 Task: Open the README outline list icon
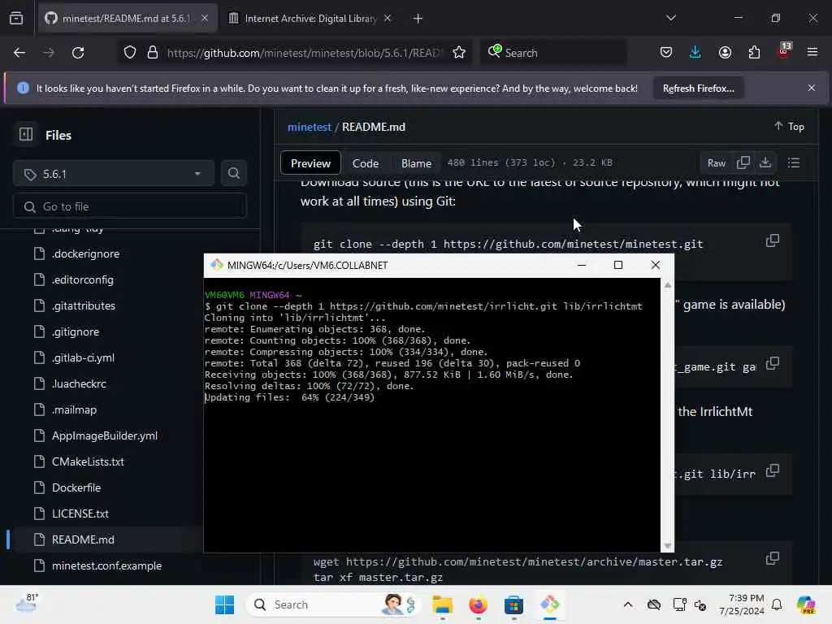[794, 162]
